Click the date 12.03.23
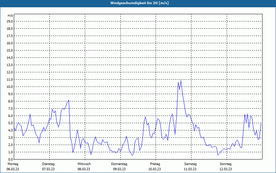 click(226, 169)
